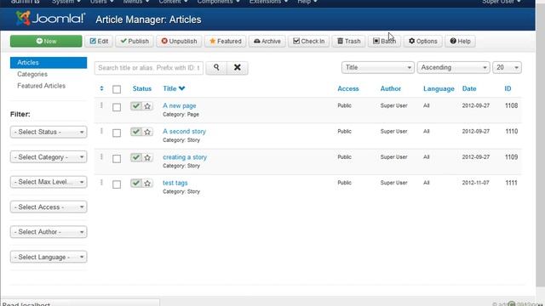Open the 'creating a story' article link
This screenshot has width=545, height=306.
185,156
